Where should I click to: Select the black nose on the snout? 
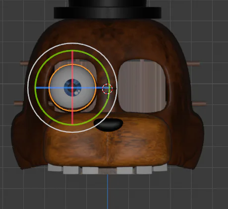click(x=109, y=125)
